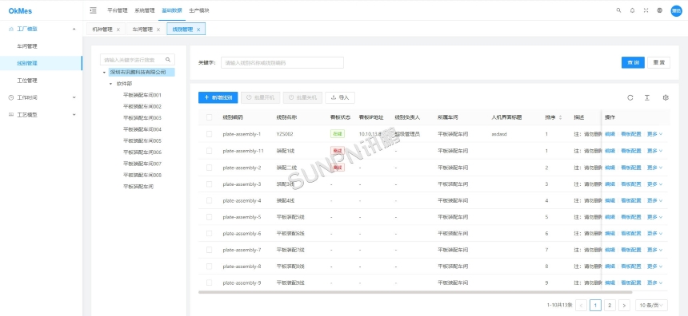The width and height of the screenshot is (688, 316).
Task: Expand the 工艺模型 sidebar group
Action: [x=74, y=115]
